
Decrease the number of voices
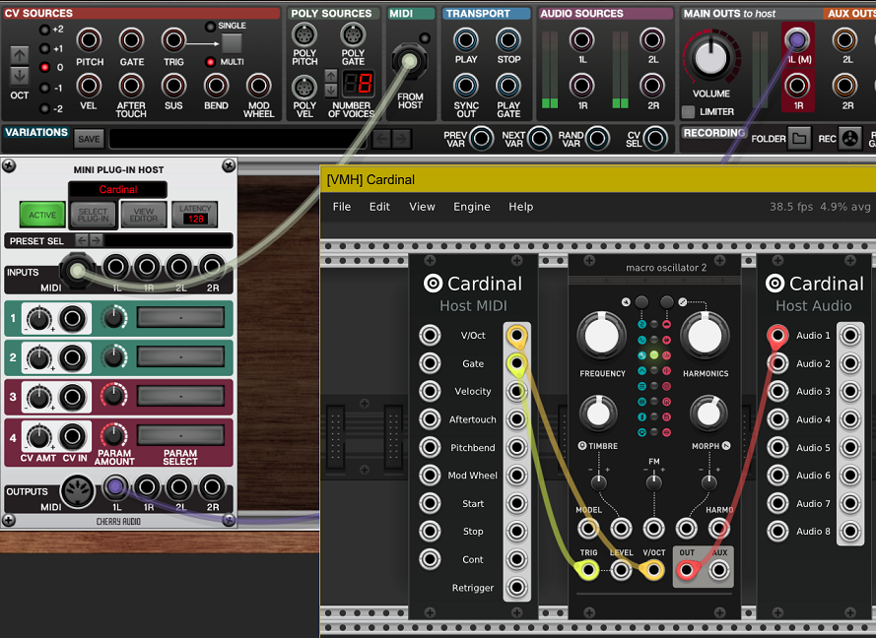click(x=331, y=90)
